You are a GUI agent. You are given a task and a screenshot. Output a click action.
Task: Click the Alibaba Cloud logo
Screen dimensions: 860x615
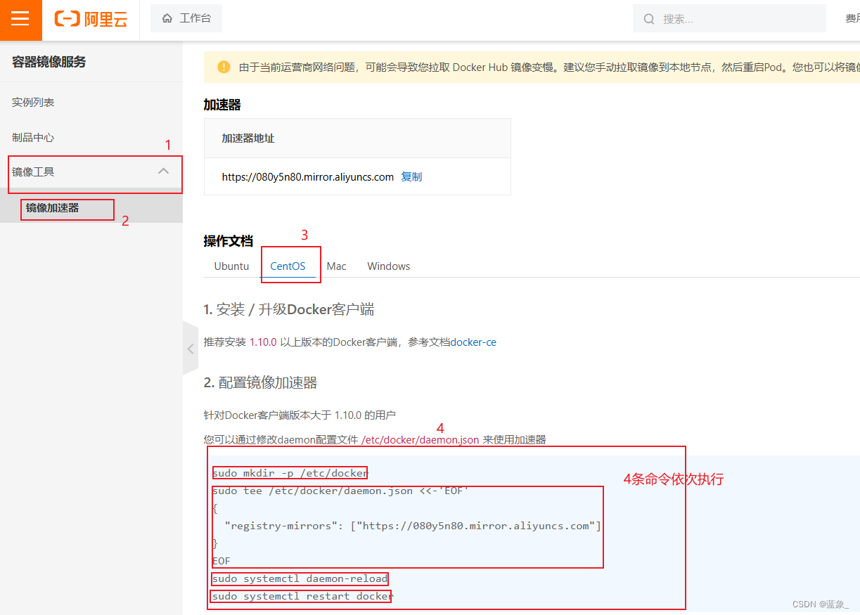(x=91, y=19)
